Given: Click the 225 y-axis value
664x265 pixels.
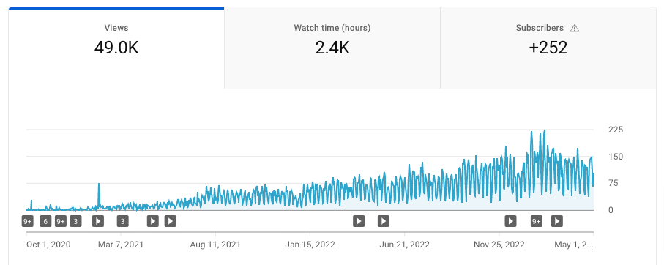Looking at the screenshot, I should [x=616, y=130].
